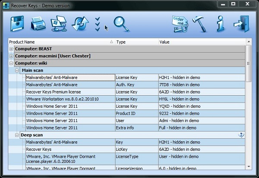This screenshot has height=178, width=259.
Task: Collapse the Deep scan group
Action: tap(17, 135)
